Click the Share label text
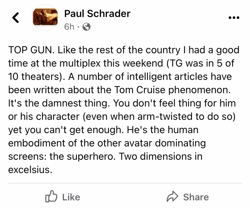The image size is (250, 208). pyautogui.click(x=196, y=197)
